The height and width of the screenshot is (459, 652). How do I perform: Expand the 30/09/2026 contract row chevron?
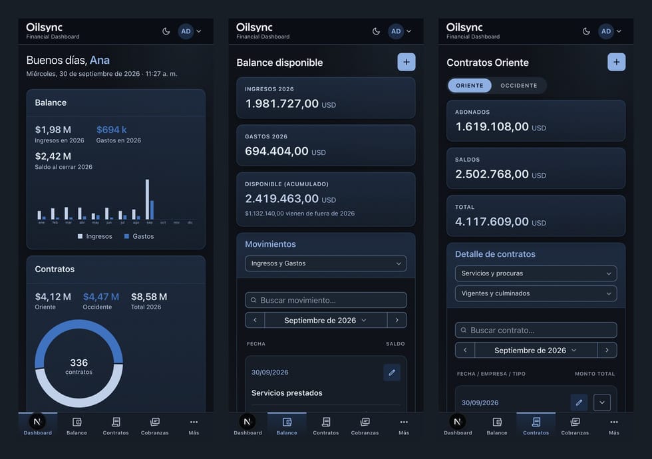[601, 402]
